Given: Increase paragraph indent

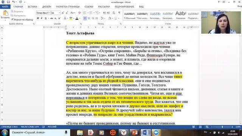Looking at the screenshot, I should 109,13.
